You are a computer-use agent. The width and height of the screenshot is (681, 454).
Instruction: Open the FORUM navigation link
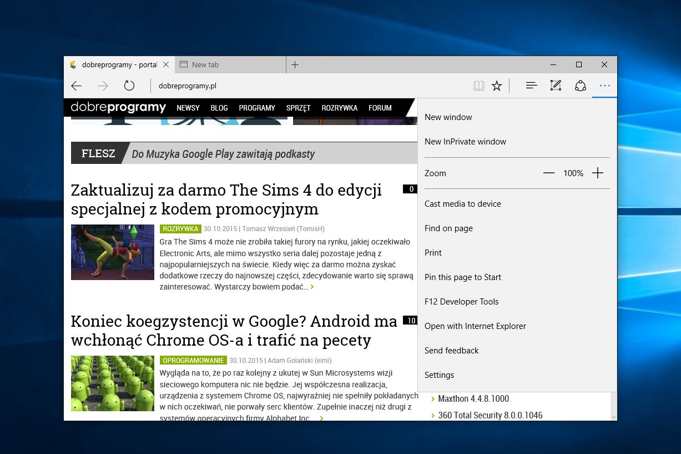point(380,108)
